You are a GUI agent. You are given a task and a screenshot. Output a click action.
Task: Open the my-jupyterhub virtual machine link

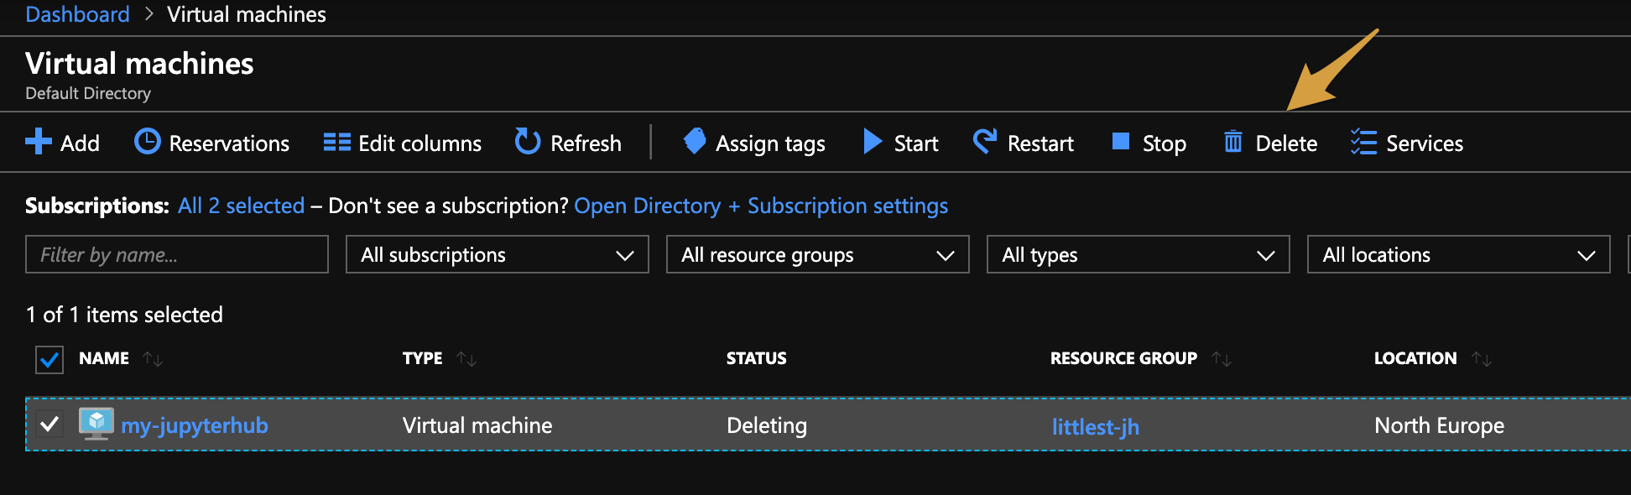(194, 425)
